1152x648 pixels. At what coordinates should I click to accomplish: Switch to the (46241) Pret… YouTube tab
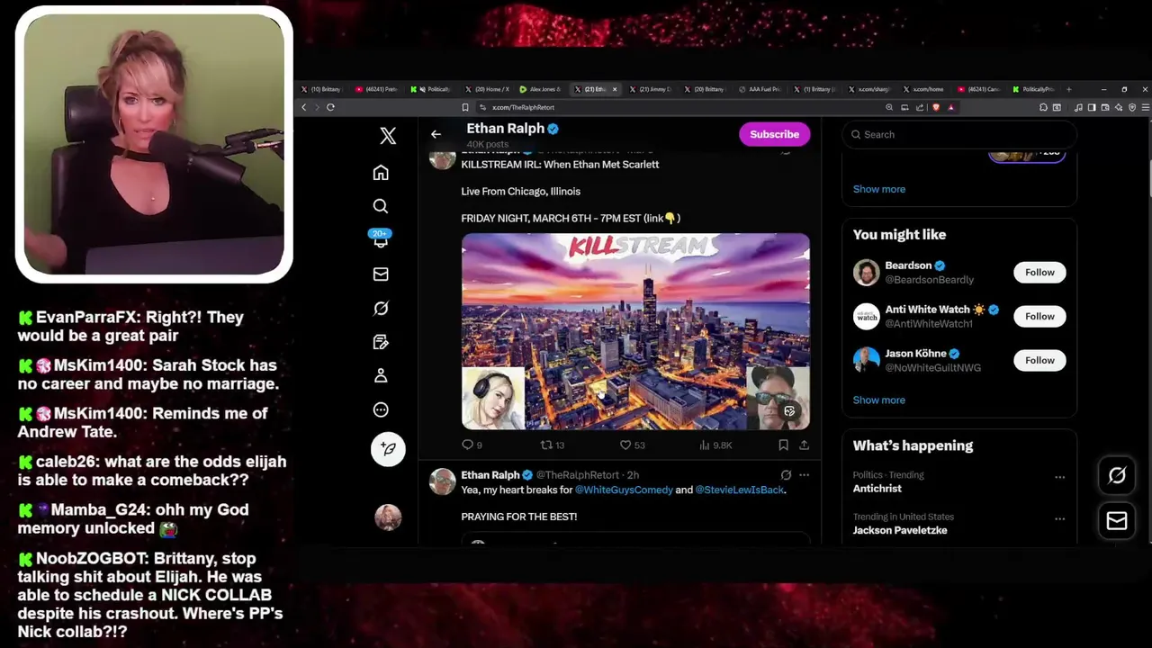pyautogui.click(x=376, y=89)
